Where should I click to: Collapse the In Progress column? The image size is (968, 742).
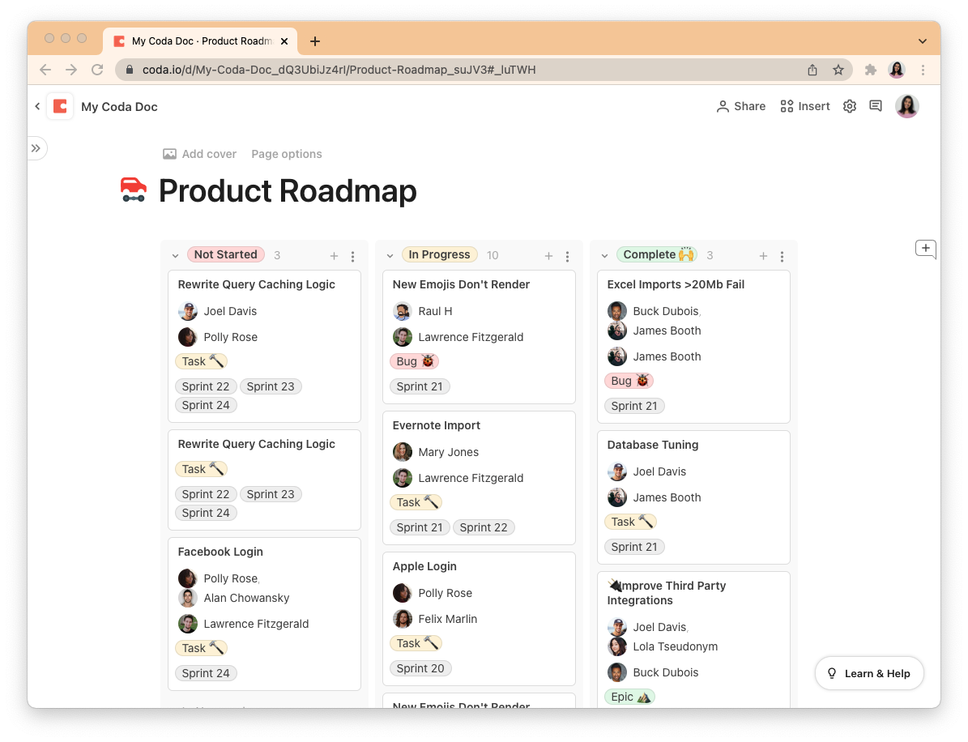(x=390, y=255)
